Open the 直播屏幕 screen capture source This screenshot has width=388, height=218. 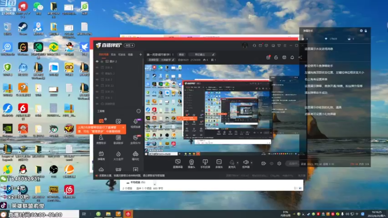click(x=178, y=164)
